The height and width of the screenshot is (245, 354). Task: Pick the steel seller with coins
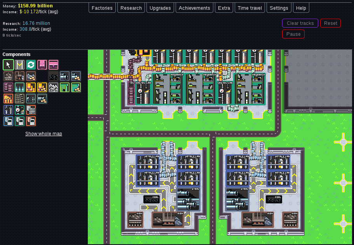[x=76, y=76]
